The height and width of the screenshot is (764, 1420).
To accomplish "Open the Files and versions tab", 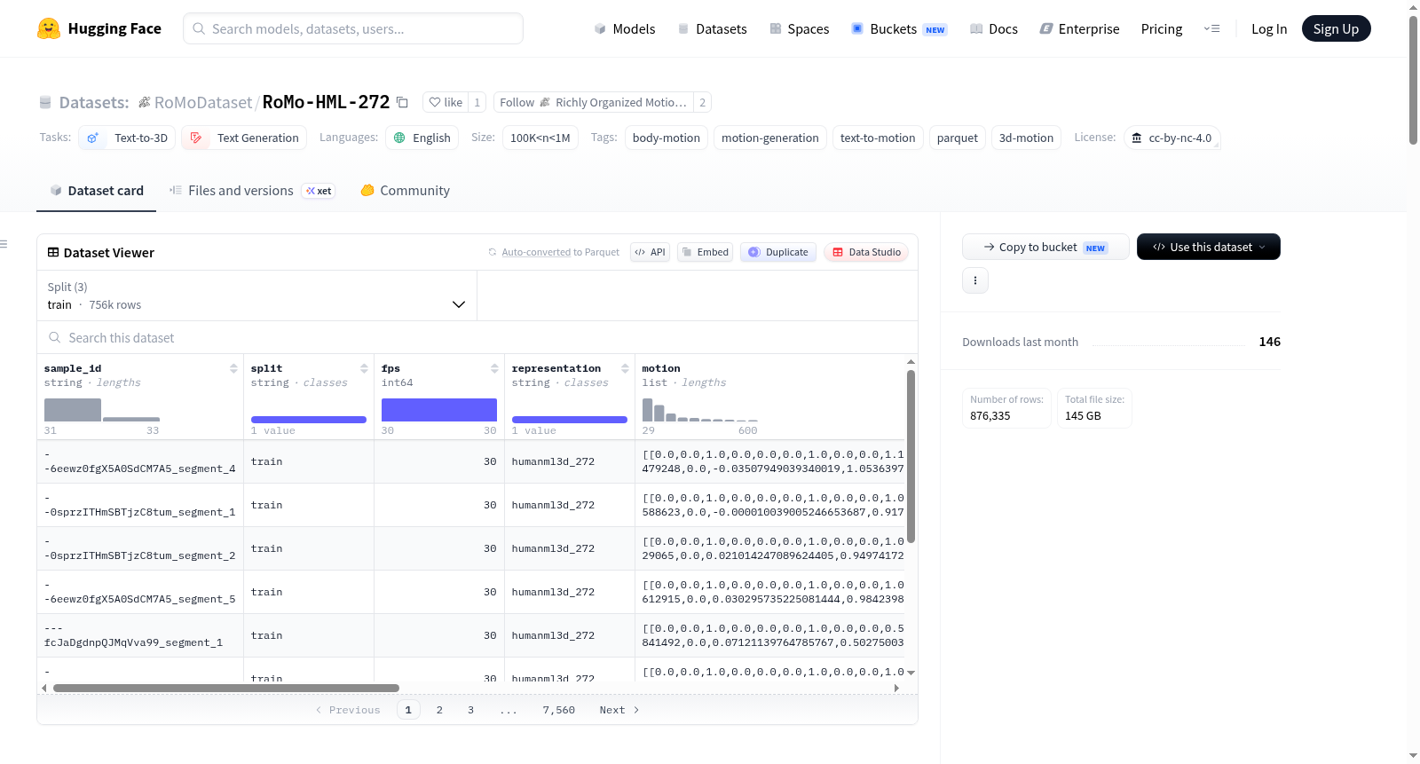I will click(x=252, y=191).
